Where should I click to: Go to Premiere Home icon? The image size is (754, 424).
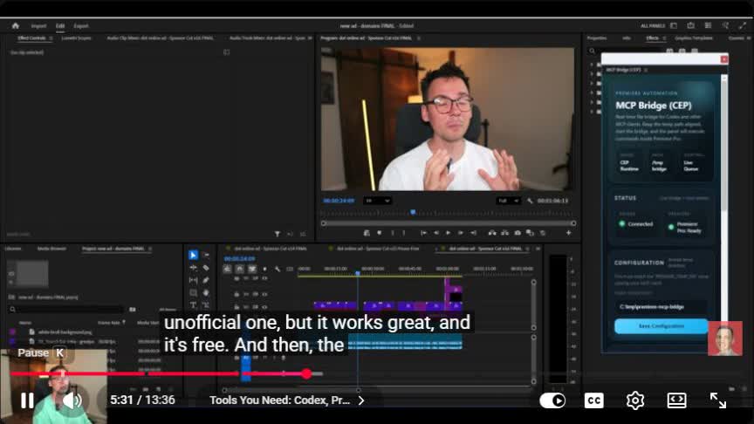click(x=16, y=25)
